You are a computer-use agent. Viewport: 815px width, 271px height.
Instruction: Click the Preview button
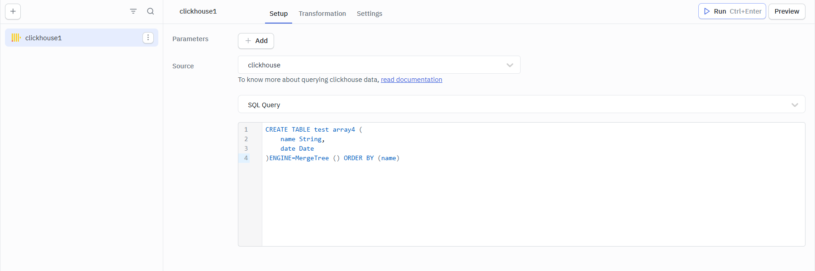click(787, 11)
